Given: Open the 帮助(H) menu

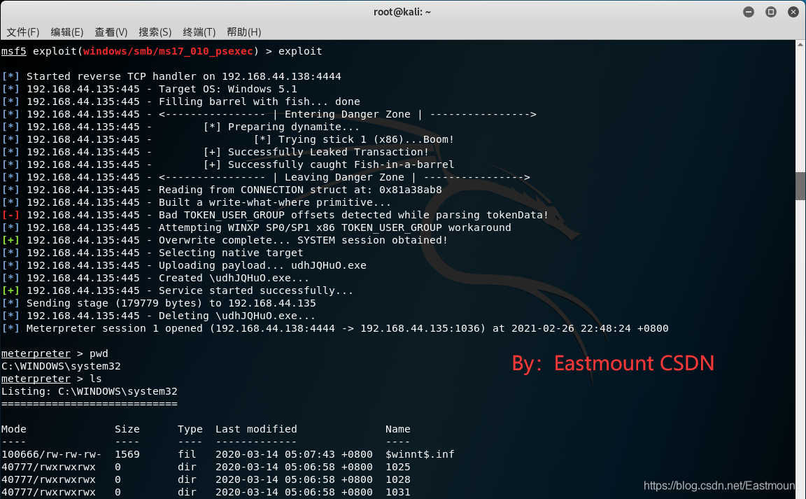Looking at the screenshot, I should [244, 32].
